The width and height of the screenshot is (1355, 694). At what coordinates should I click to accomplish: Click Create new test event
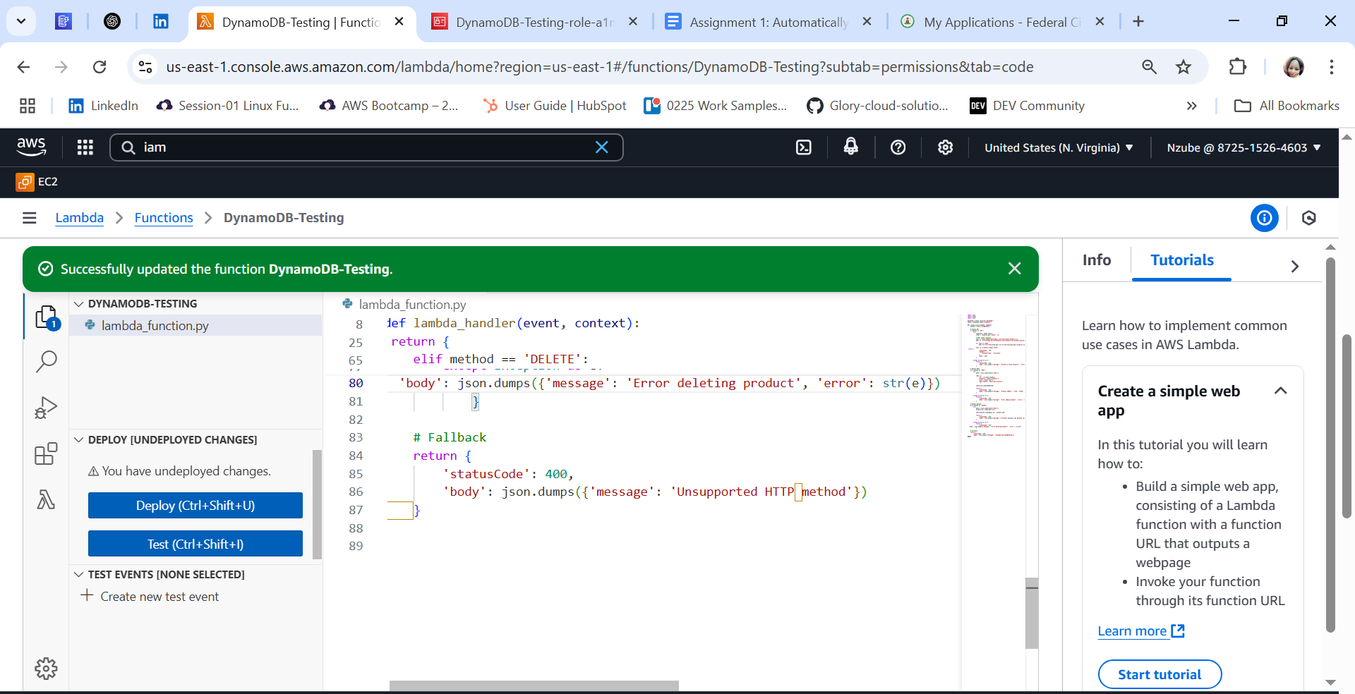(150, 597)
